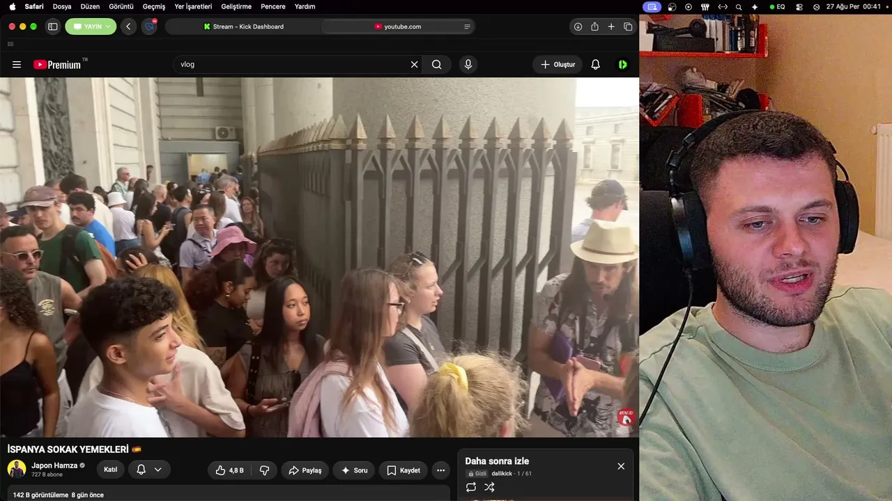Click the Katıl join button
This screenshot has height=501, width=892.
tap(110, 470)
